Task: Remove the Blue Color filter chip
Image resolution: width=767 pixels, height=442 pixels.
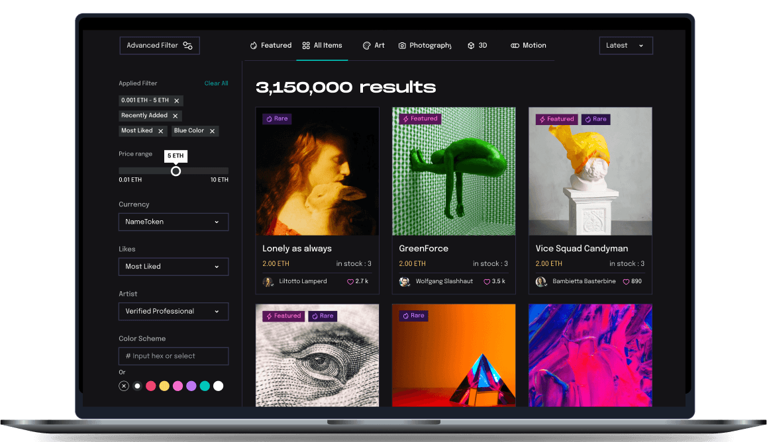Action: (x=213, y=131)
